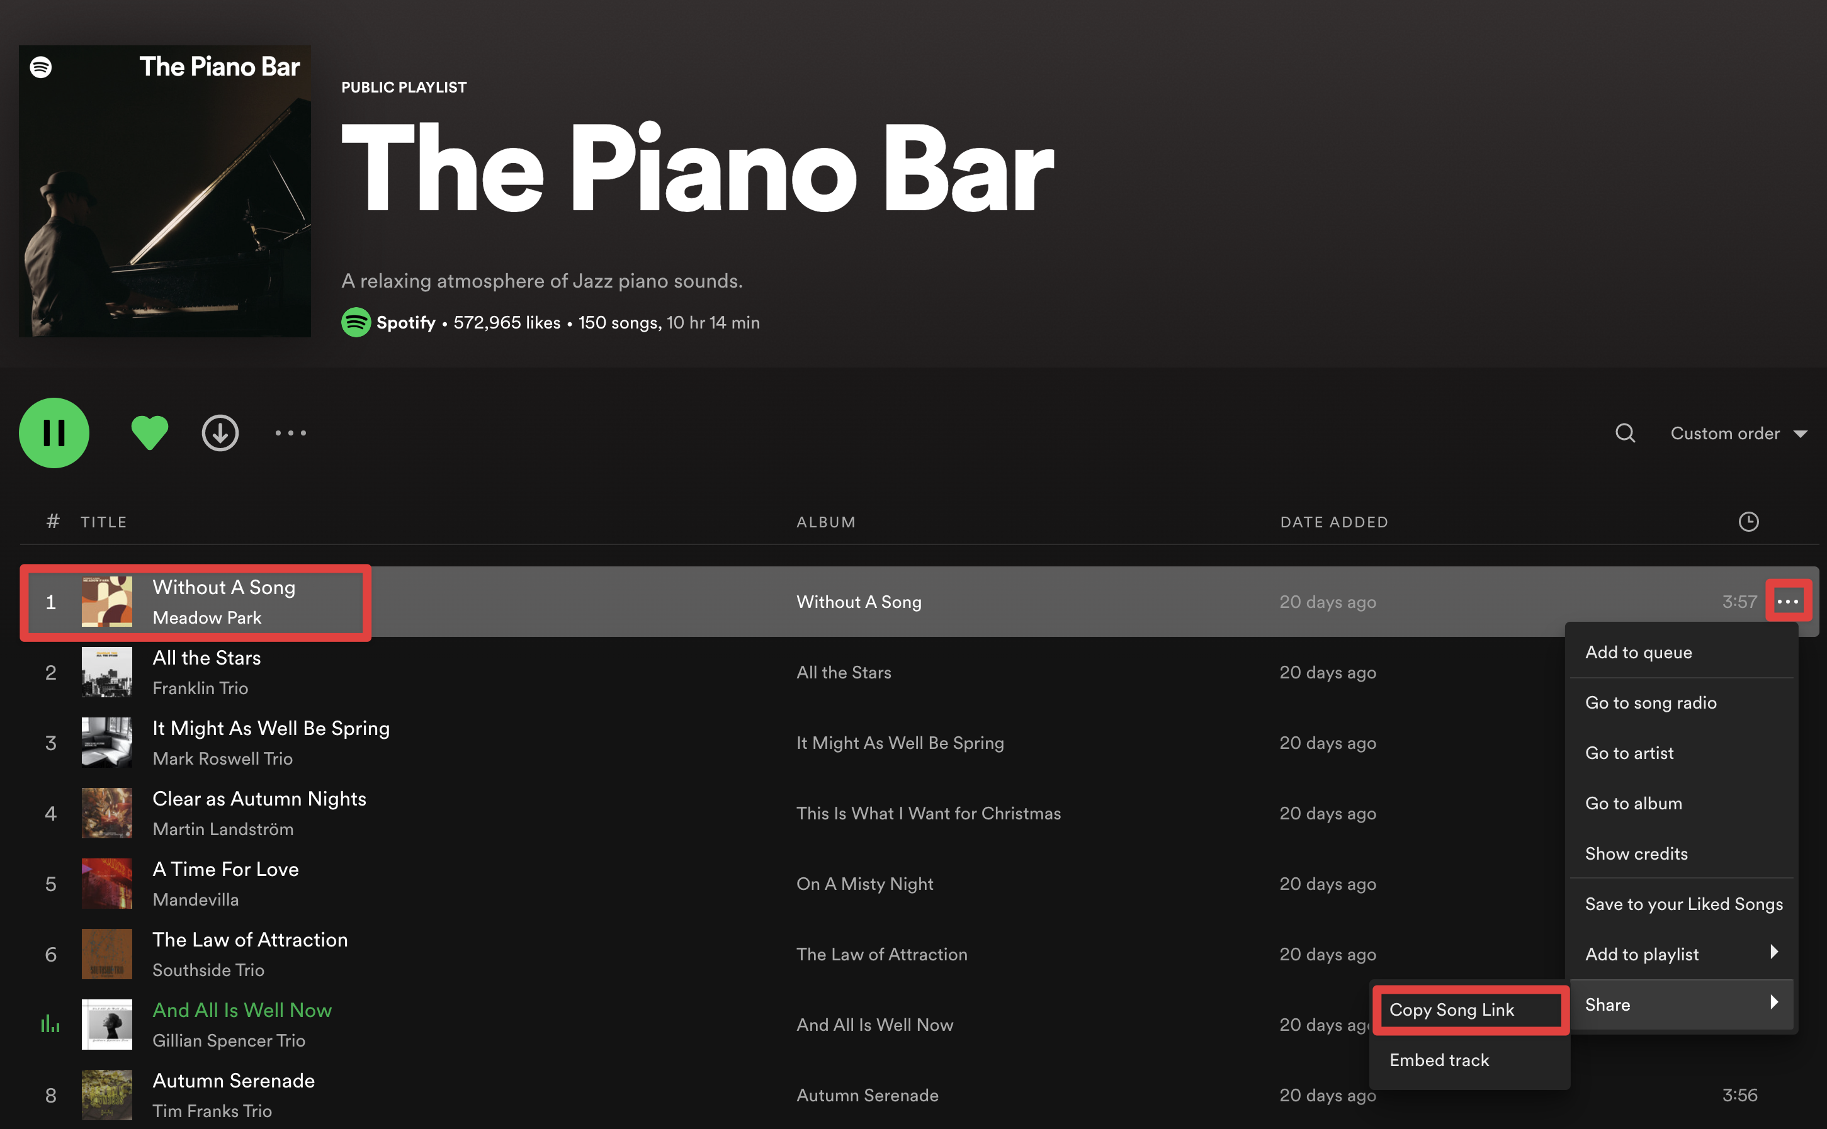1827x1129 pixels.
Task: Open the Spotify owner profile link
Action: [405, 323]
